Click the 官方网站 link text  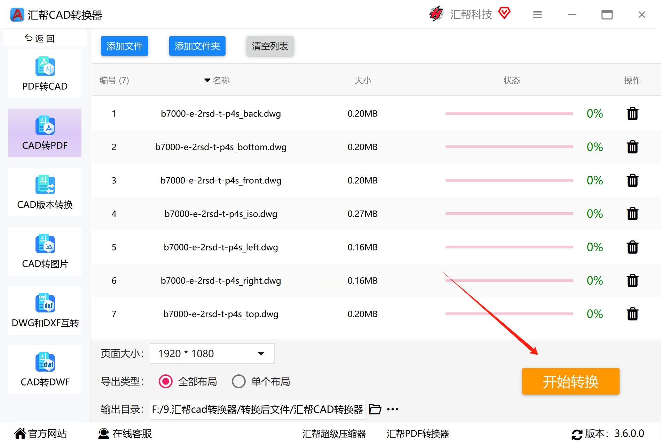pos(47,434)
